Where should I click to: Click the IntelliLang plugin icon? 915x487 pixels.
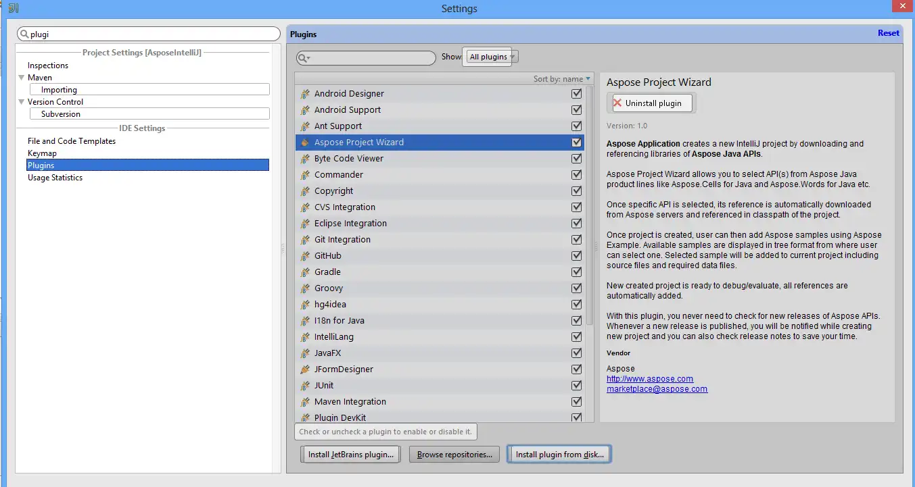click(x=305, y=337)
